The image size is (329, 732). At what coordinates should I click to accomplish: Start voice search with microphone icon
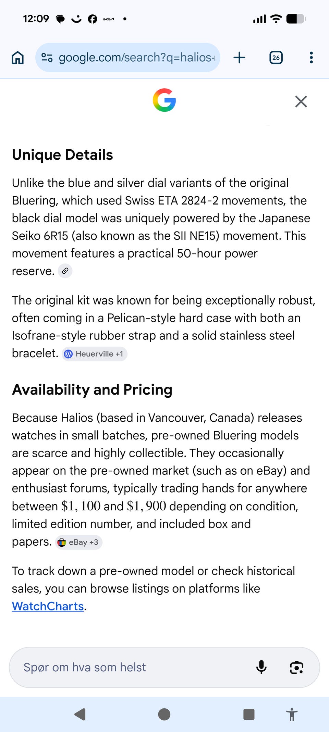261,667
